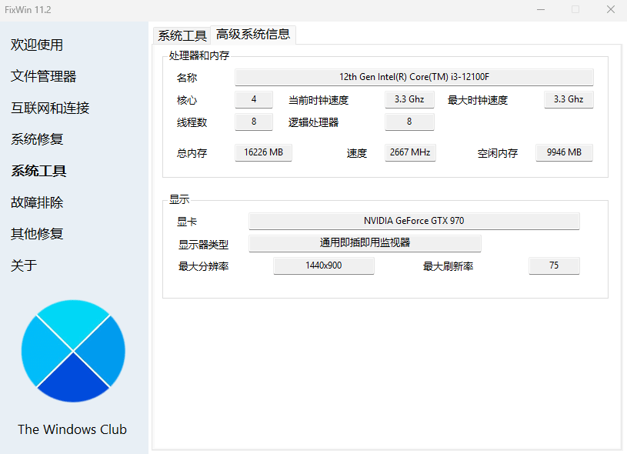
Task: Select the 高级系统信息 tab
Action: click(253, 35)
